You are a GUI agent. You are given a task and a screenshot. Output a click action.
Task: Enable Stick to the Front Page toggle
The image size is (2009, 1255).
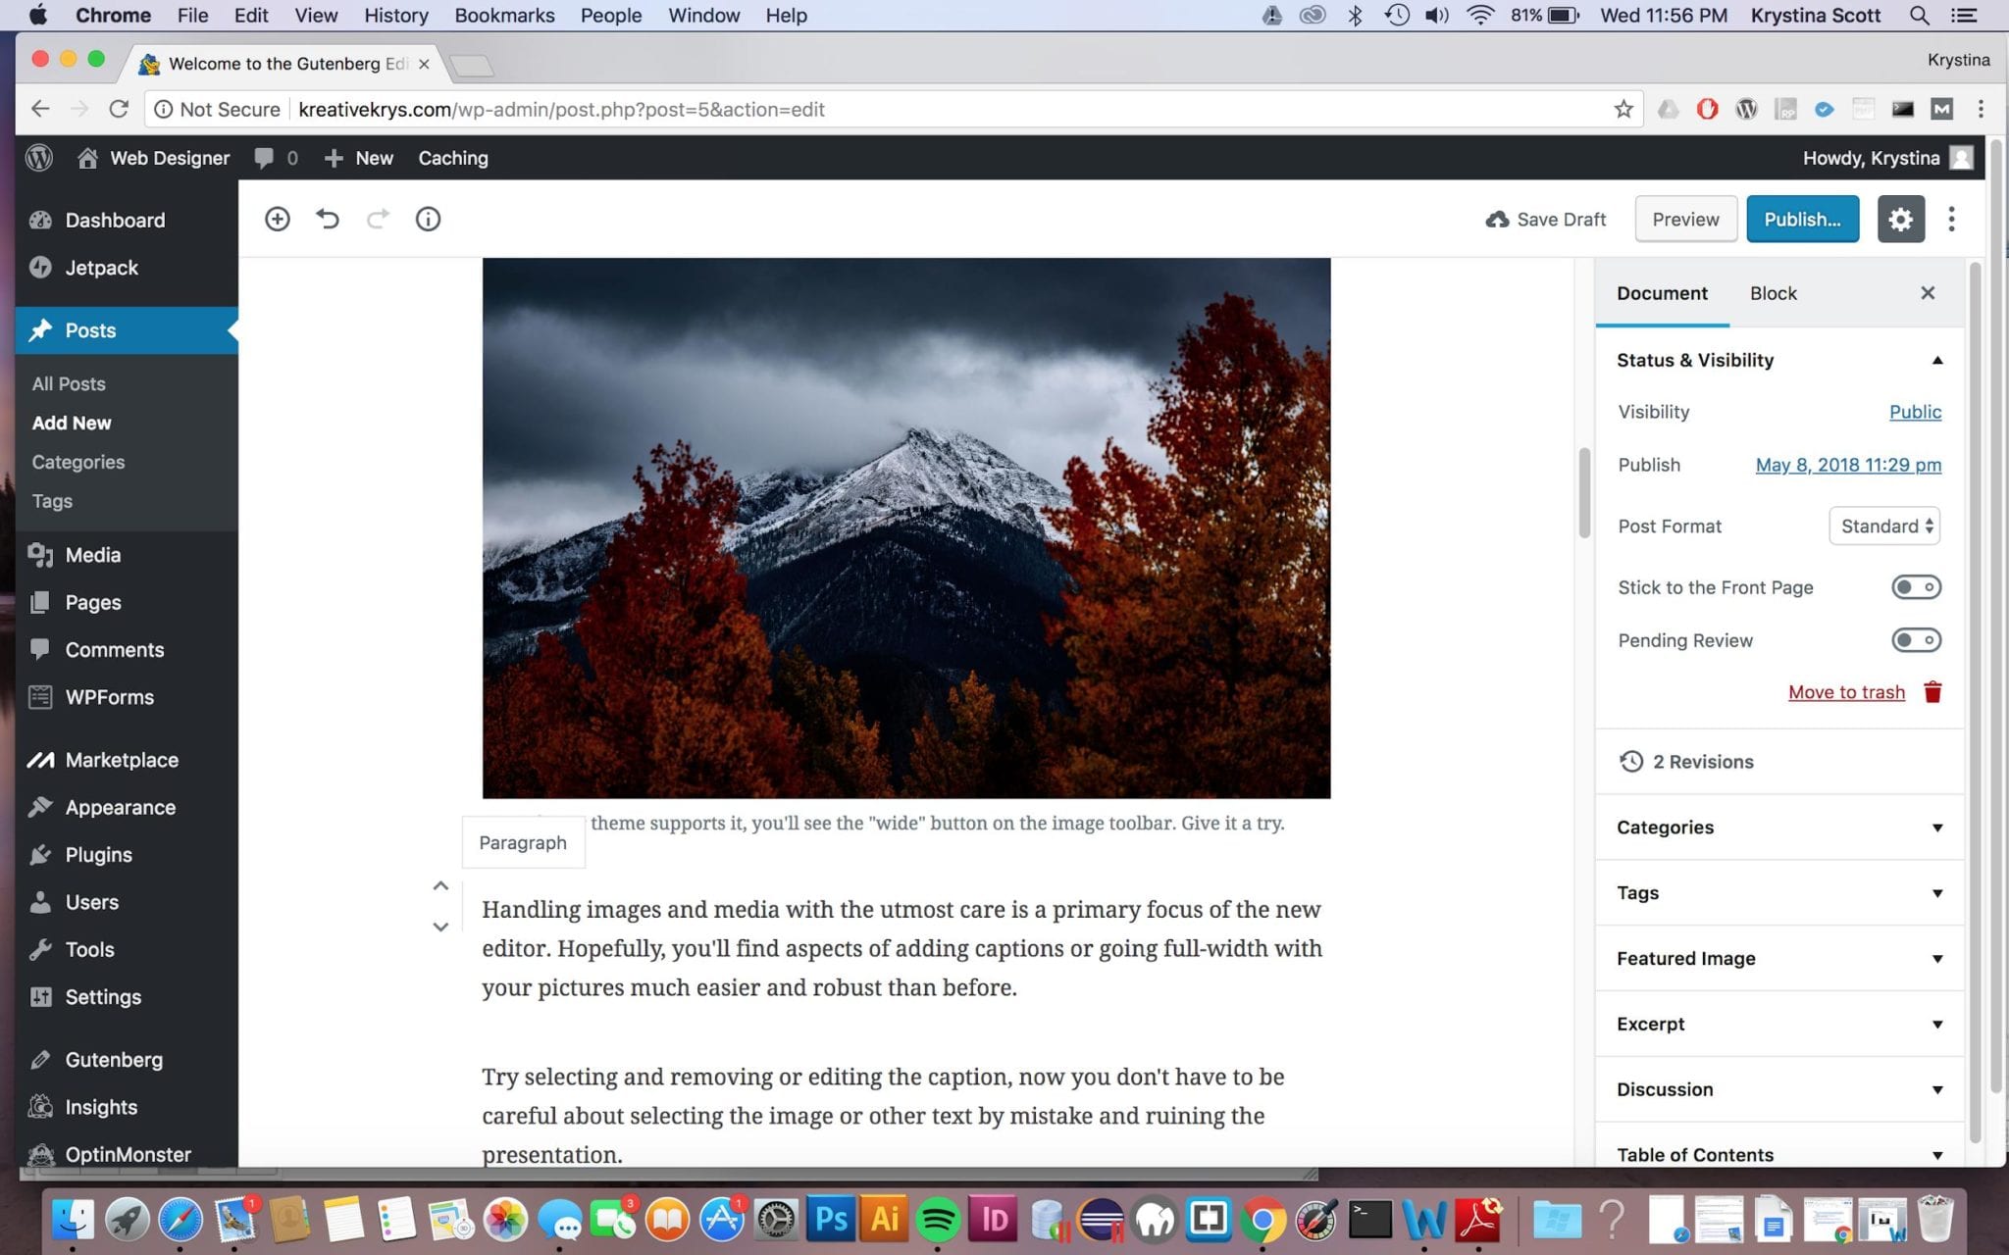(1915, 587)
